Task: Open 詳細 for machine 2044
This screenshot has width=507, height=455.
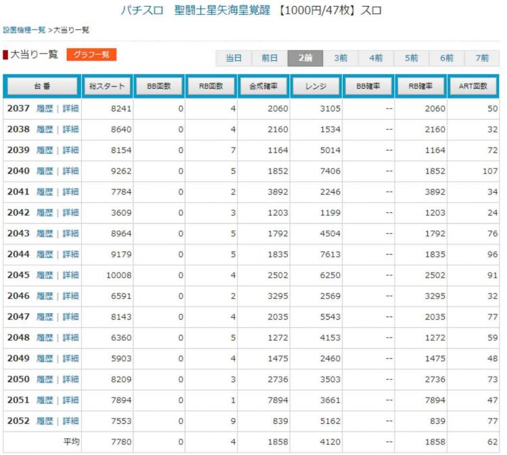Action: (70, 254)
